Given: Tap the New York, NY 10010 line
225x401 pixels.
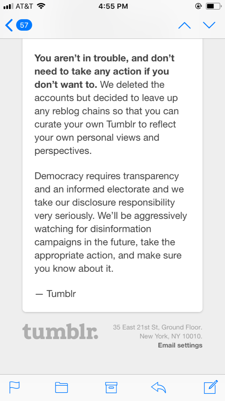Looking at the screenshot, I should coord(171,336).
